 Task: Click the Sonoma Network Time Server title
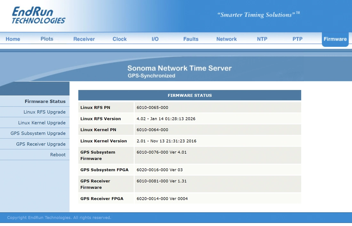pyautogui.click(x=180, y=68)
